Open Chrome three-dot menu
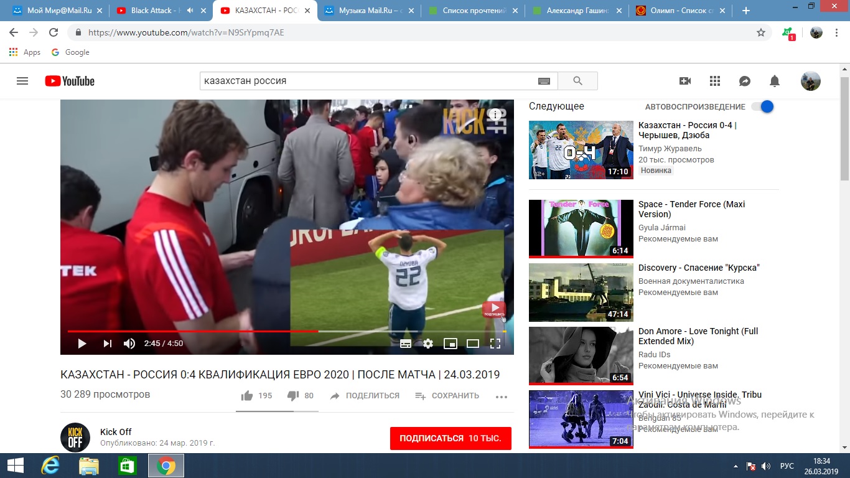The image size is (850, 478). click(x=837, y=32)
